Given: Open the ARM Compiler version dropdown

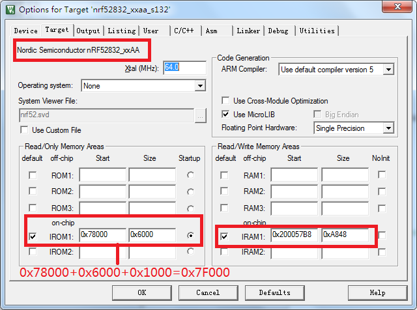Looking at the screenshot, I should [388, 70].
